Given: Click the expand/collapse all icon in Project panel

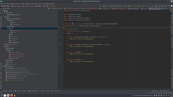Looking at the screenshot, I should pyautogui.click(x=51, y=8).
